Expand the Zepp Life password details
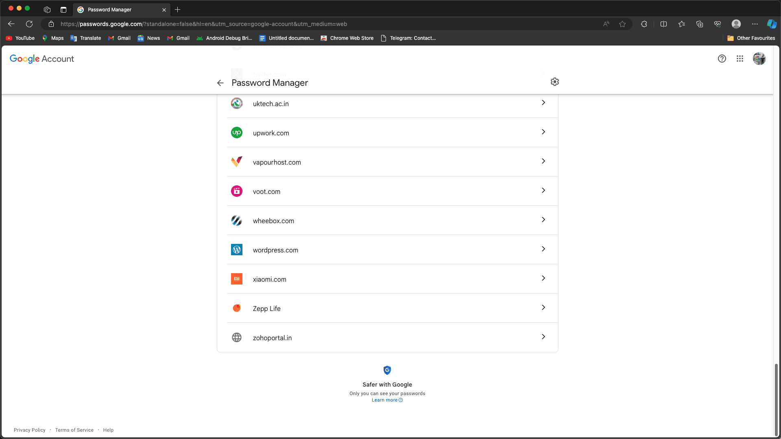 pos(543,308)
